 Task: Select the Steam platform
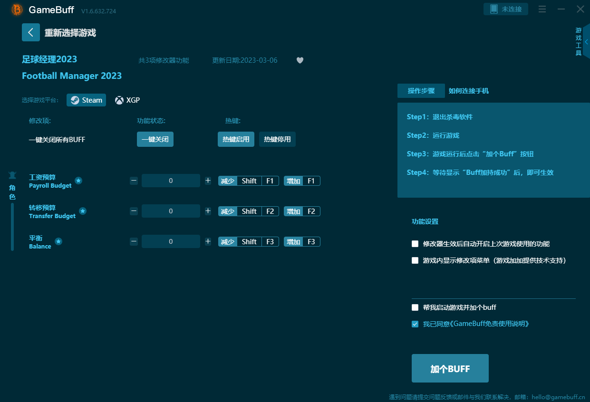click(86, 100)
